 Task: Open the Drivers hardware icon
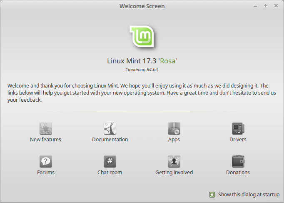[238, 128]
